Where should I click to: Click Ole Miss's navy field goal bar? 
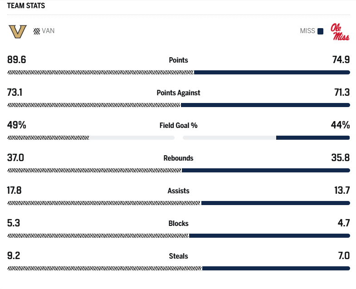[x=312, y=137]
